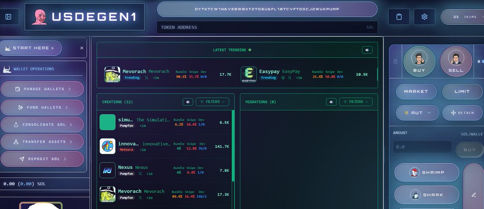Open settings via the gear icon
Image resolution: width=484 pixels, height=209 pixels.
point(424,17)
